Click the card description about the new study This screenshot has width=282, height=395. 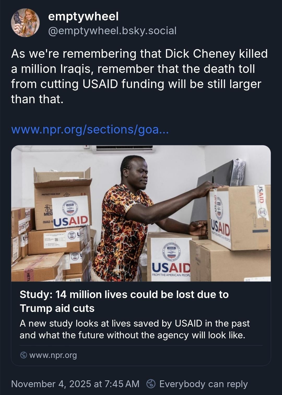tap(134, 329)
